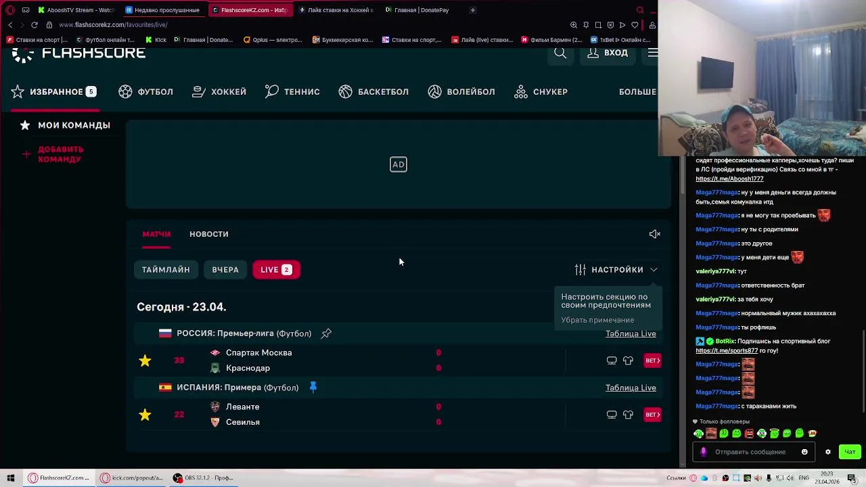Select the НОВОСТИ tab
The height and width of the screenshot is (487, 866).
click(209, 234)
